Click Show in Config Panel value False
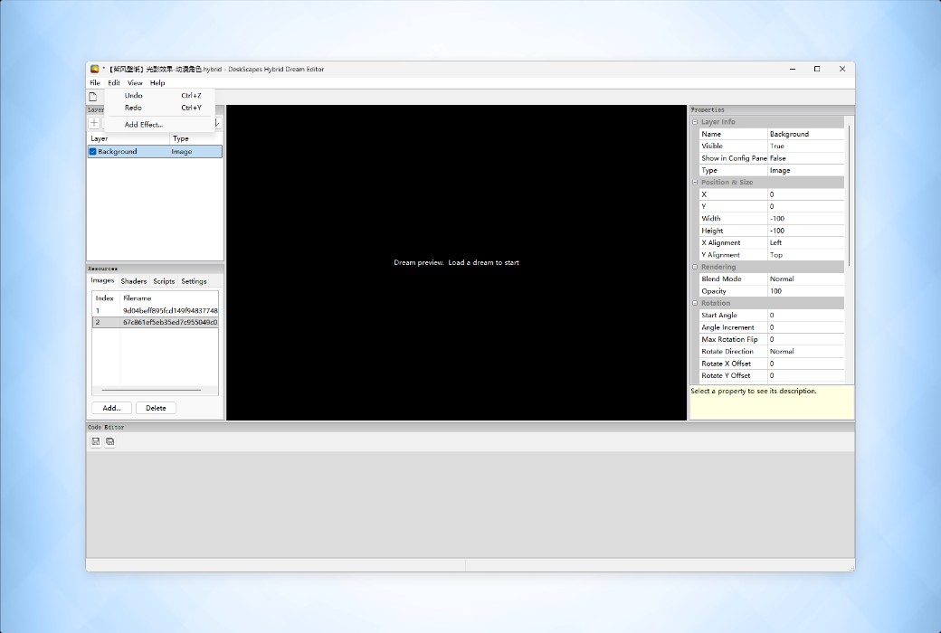This screenshot has width=941, height=633. 806,158
